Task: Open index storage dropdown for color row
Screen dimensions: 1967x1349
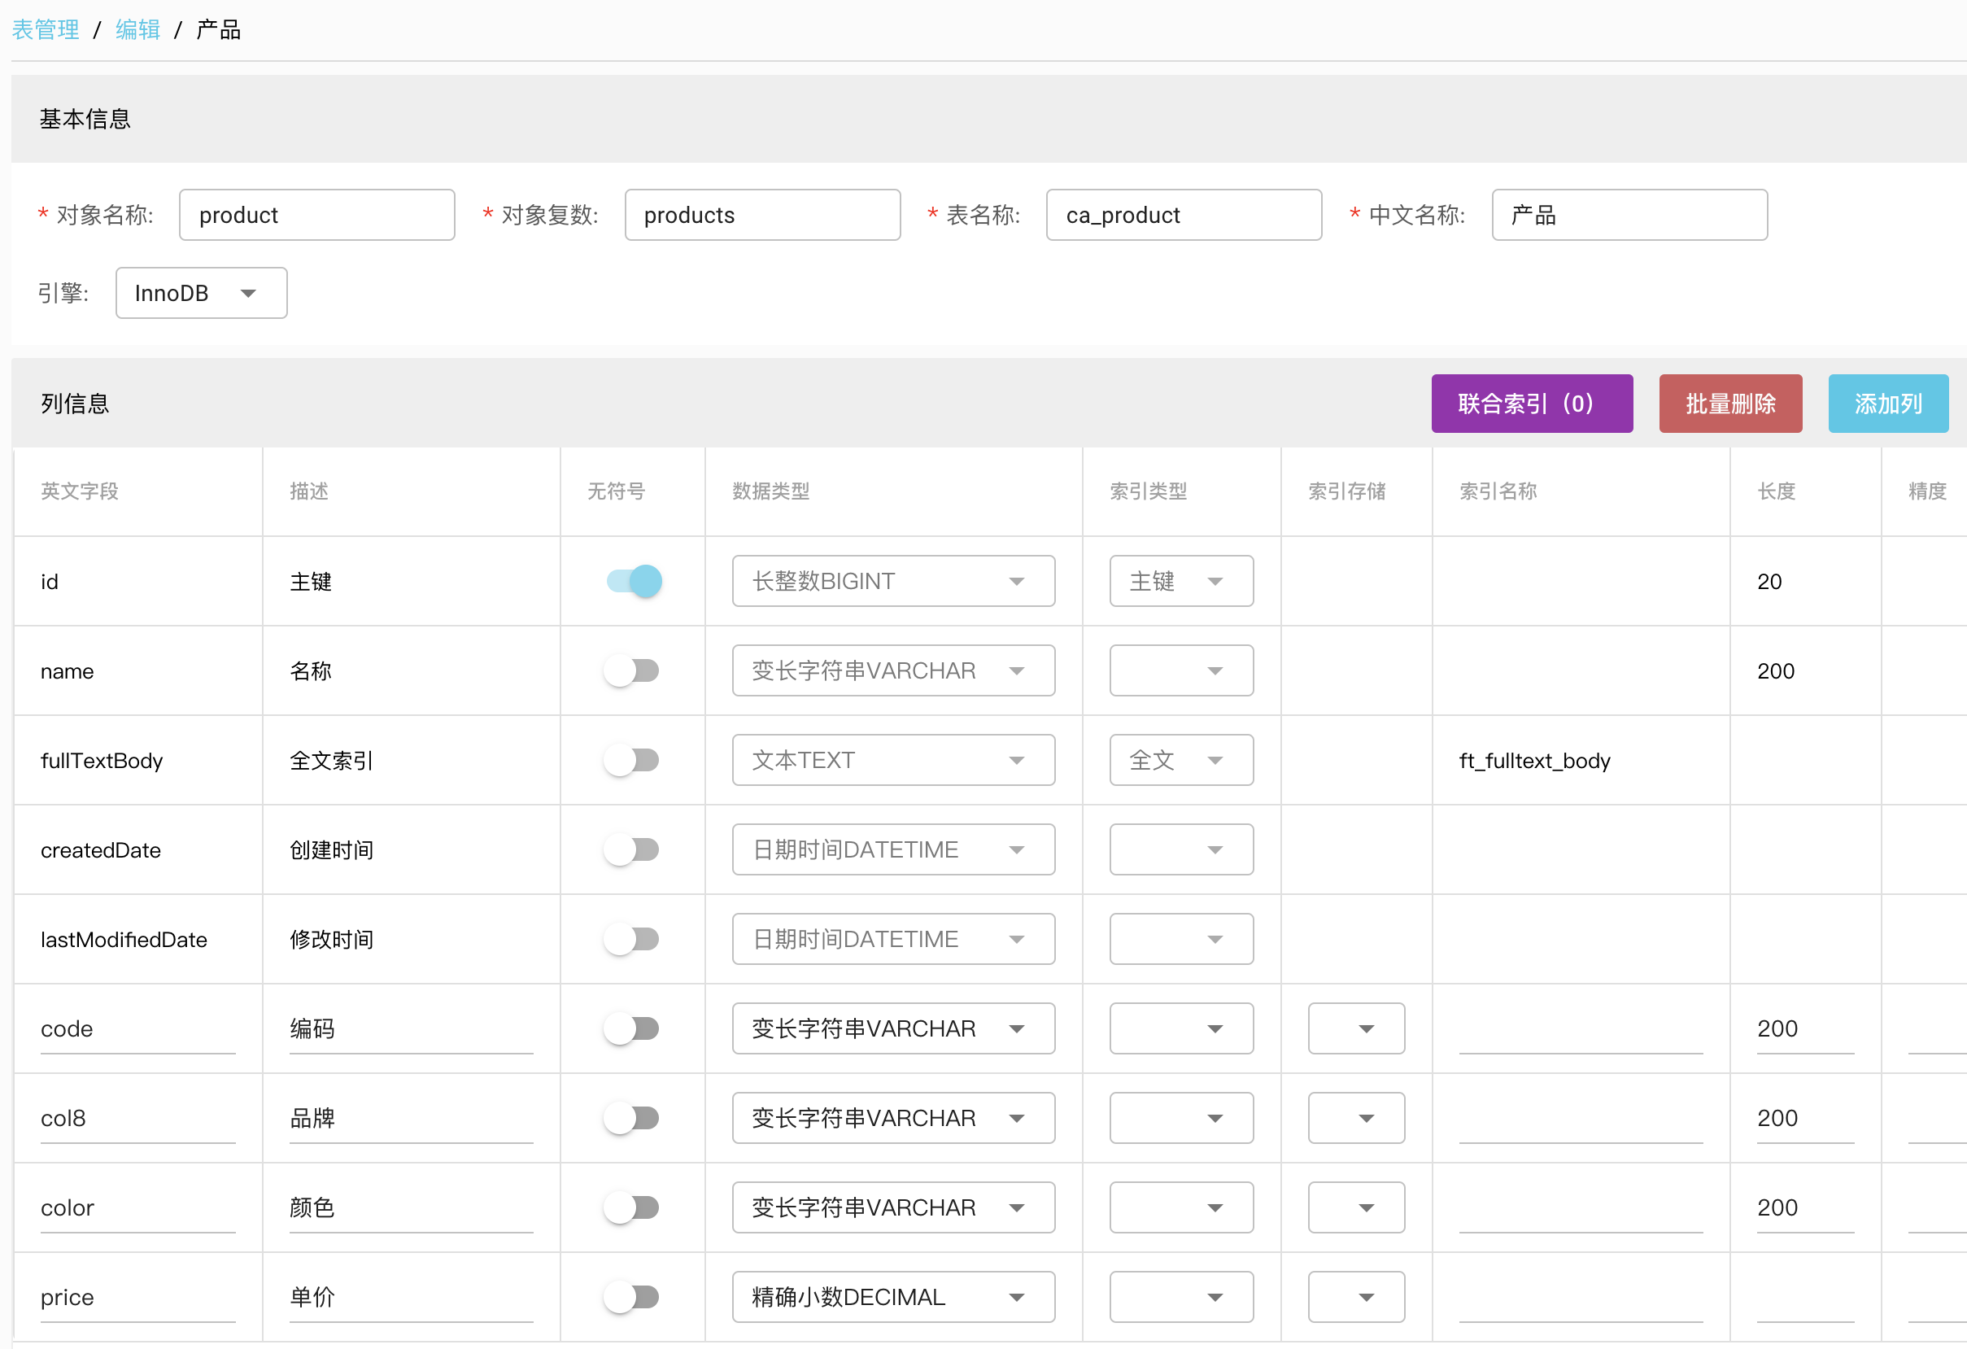Action: [1356, 1207]
